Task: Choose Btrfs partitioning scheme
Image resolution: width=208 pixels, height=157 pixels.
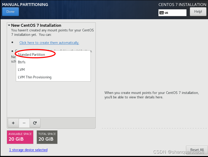Action: point(53,62)
